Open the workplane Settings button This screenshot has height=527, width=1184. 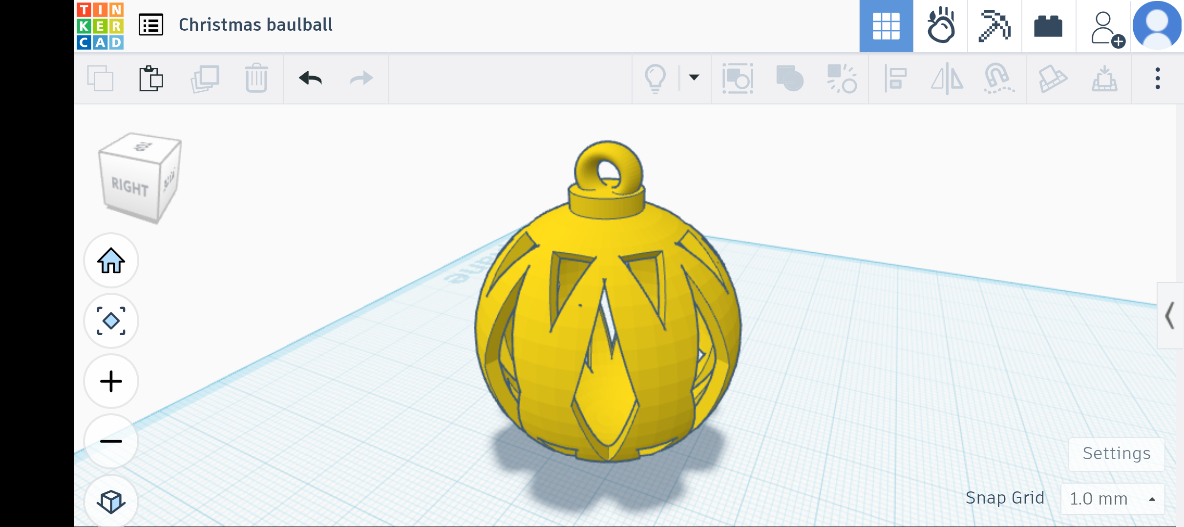(x=1117, y=454)
